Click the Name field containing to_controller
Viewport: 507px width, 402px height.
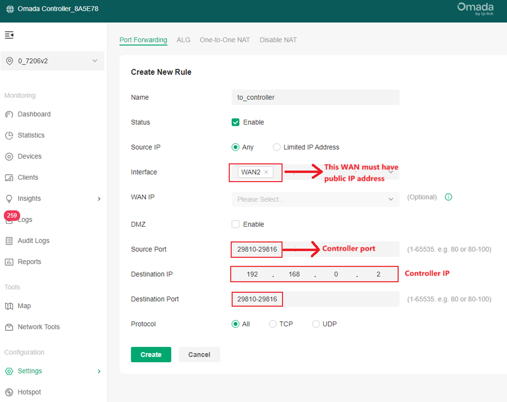point(315,97)
